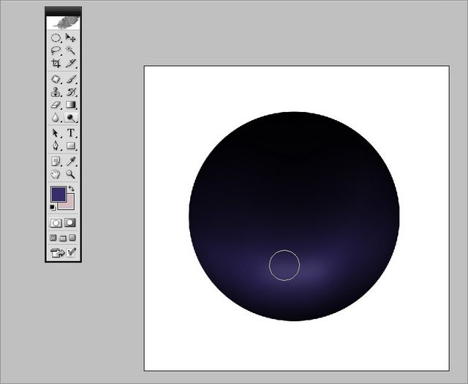Click the dark sphere on the canvas
Screen dimensions: 468x384
click(294, 217)
